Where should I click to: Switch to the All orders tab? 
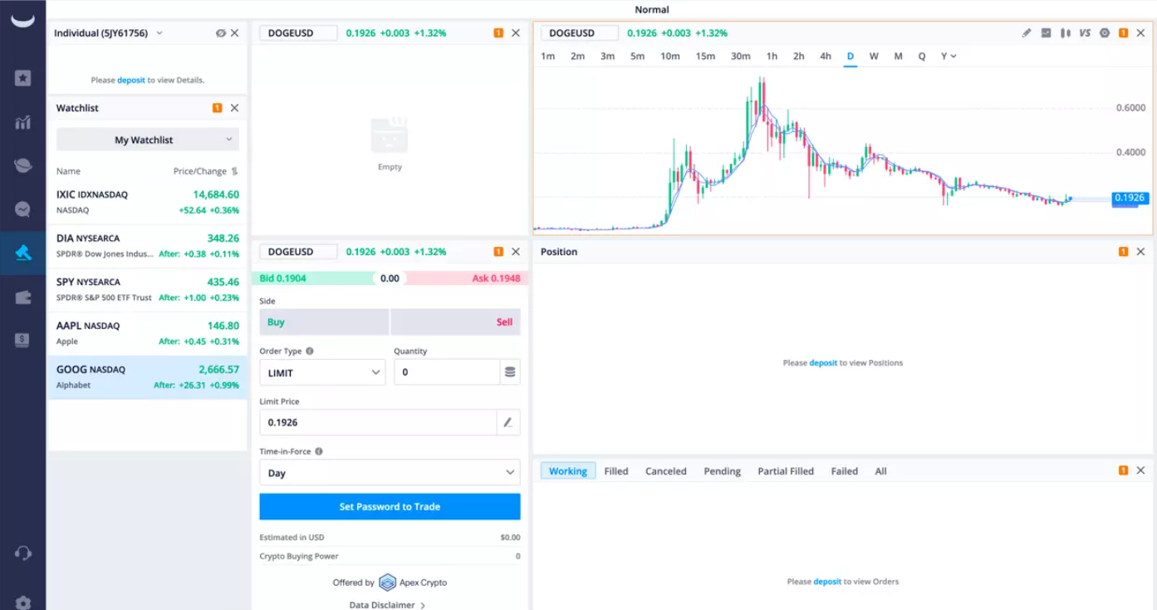(880, 471)
